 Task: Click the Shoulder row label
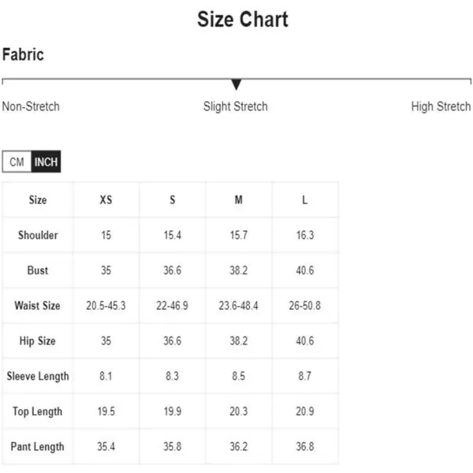[x=38, y=235]
